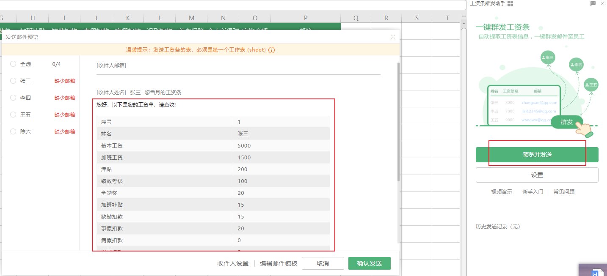Open 收件人设置 at the dialog bottom
The height and width of the screenshot is (276, 607).
coord(232,263)
